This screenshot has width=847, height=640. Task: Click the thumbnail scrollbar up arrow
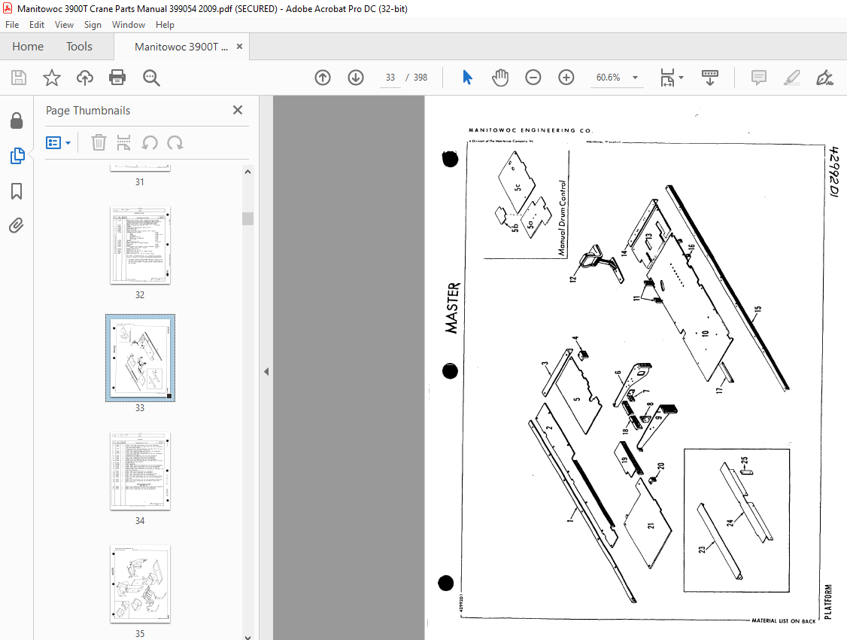248,172
